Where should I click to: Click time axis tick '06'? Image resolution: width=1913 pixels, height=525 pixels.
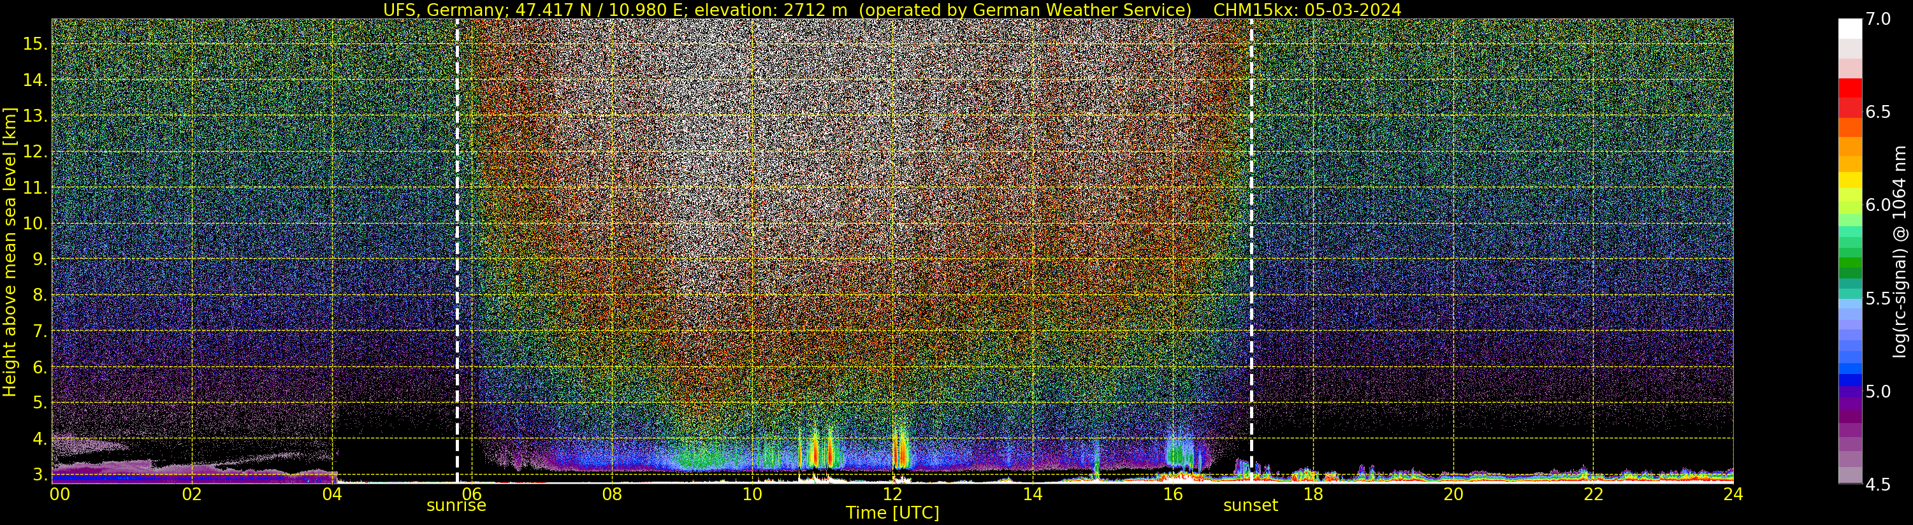(x=472, y=494)
